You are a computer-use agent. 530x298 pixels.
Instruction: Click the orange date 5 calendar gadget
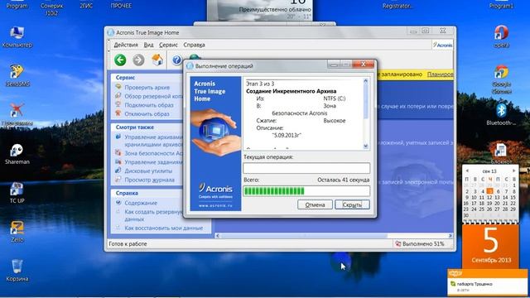[x=490, y=246]
